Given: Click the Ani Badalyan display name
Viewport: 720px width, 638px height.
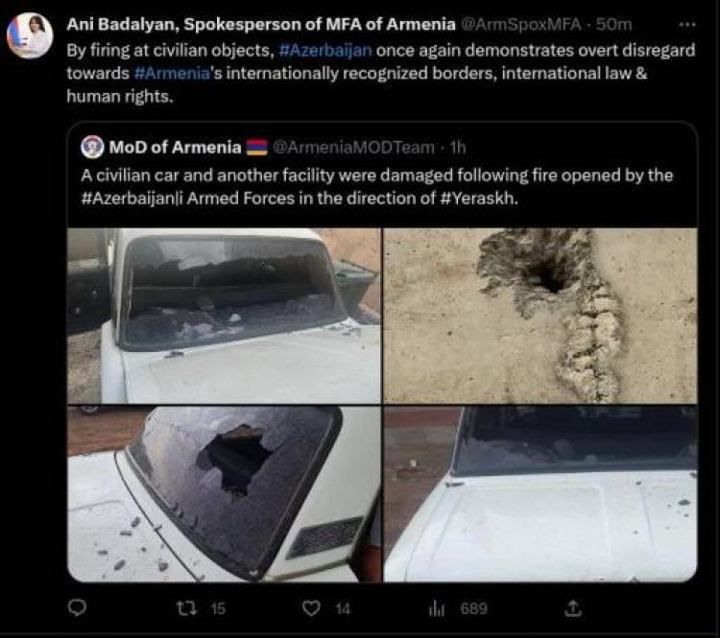Looking at the screenshot, I should tap(261, 24).
